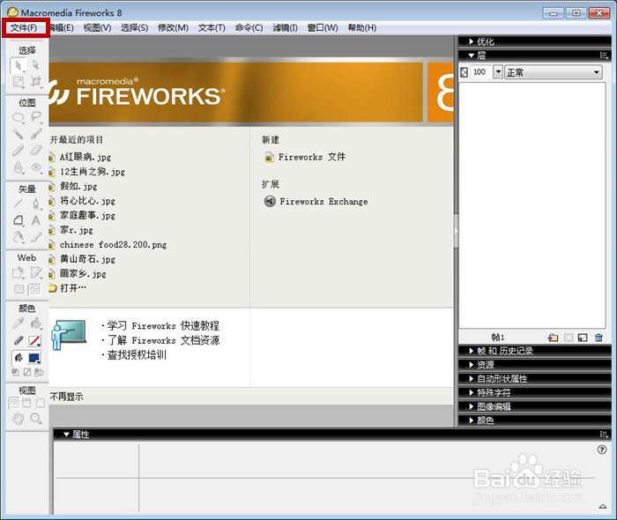Reset to default stroke and fill colors
This screenshot has width=617, height=520.
(x=15, y=372)
